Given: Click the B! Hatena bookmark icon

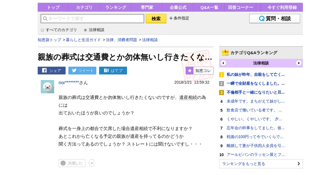Looking at the screenshot, I should pos(106,71).
